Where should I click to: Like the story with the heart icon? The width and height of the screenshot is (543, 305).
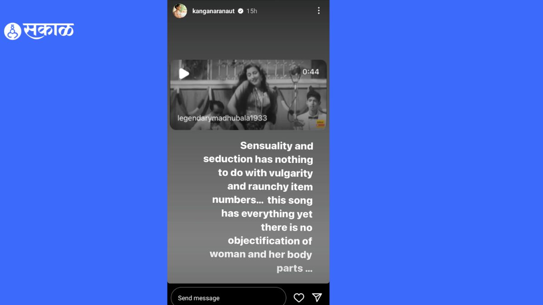(x=299, y=297)
